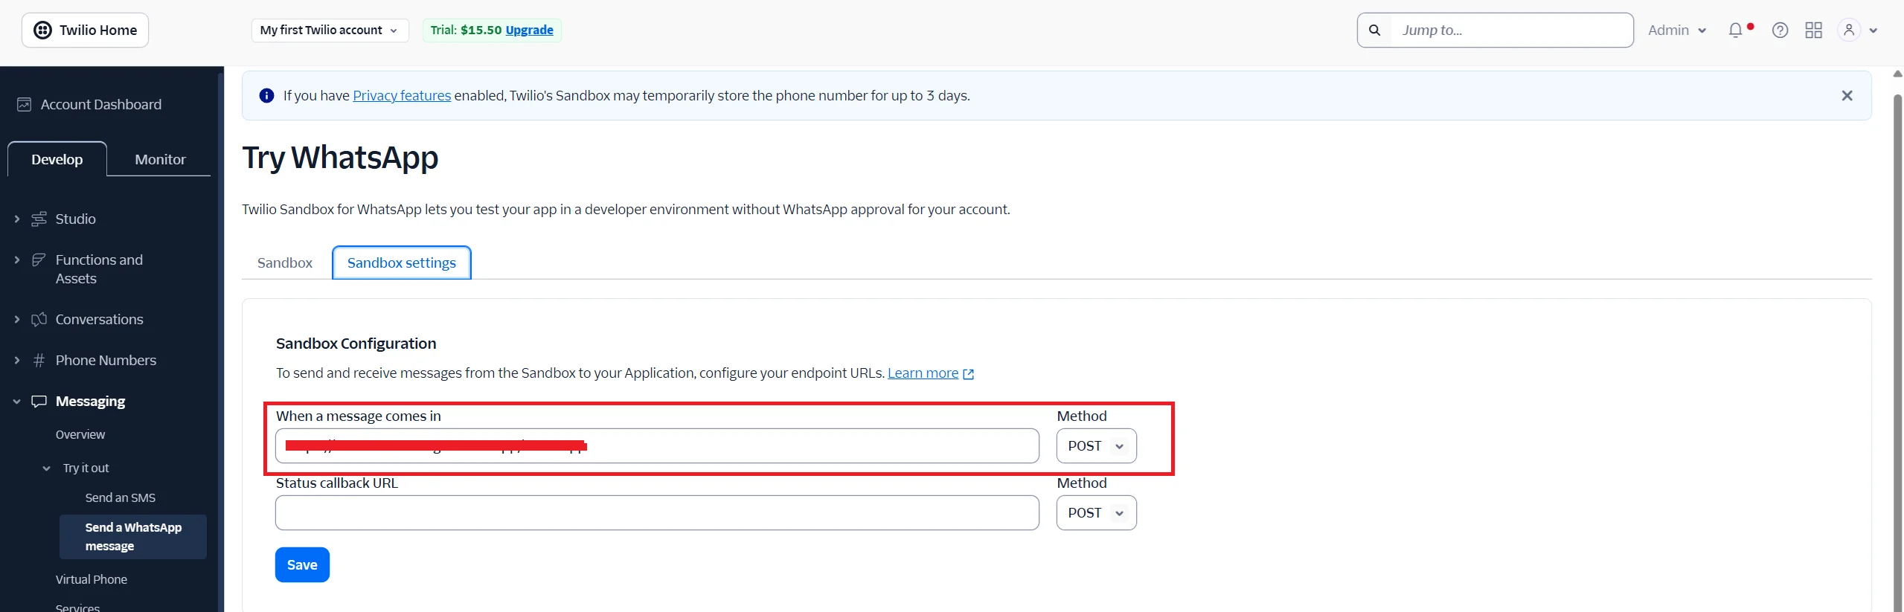Expand the Conversations chevron
This screenshot has height=612, width=1904.
[x=17, y=320]
